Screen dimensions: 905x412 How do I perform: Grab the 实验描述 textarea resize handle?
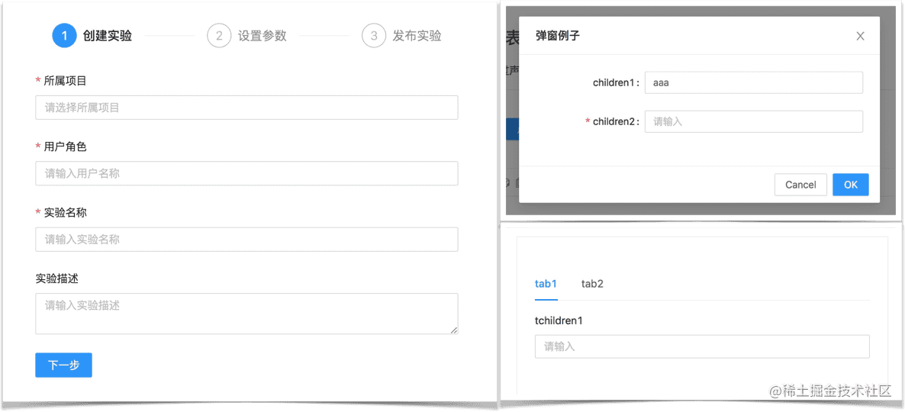click(454, 330)
